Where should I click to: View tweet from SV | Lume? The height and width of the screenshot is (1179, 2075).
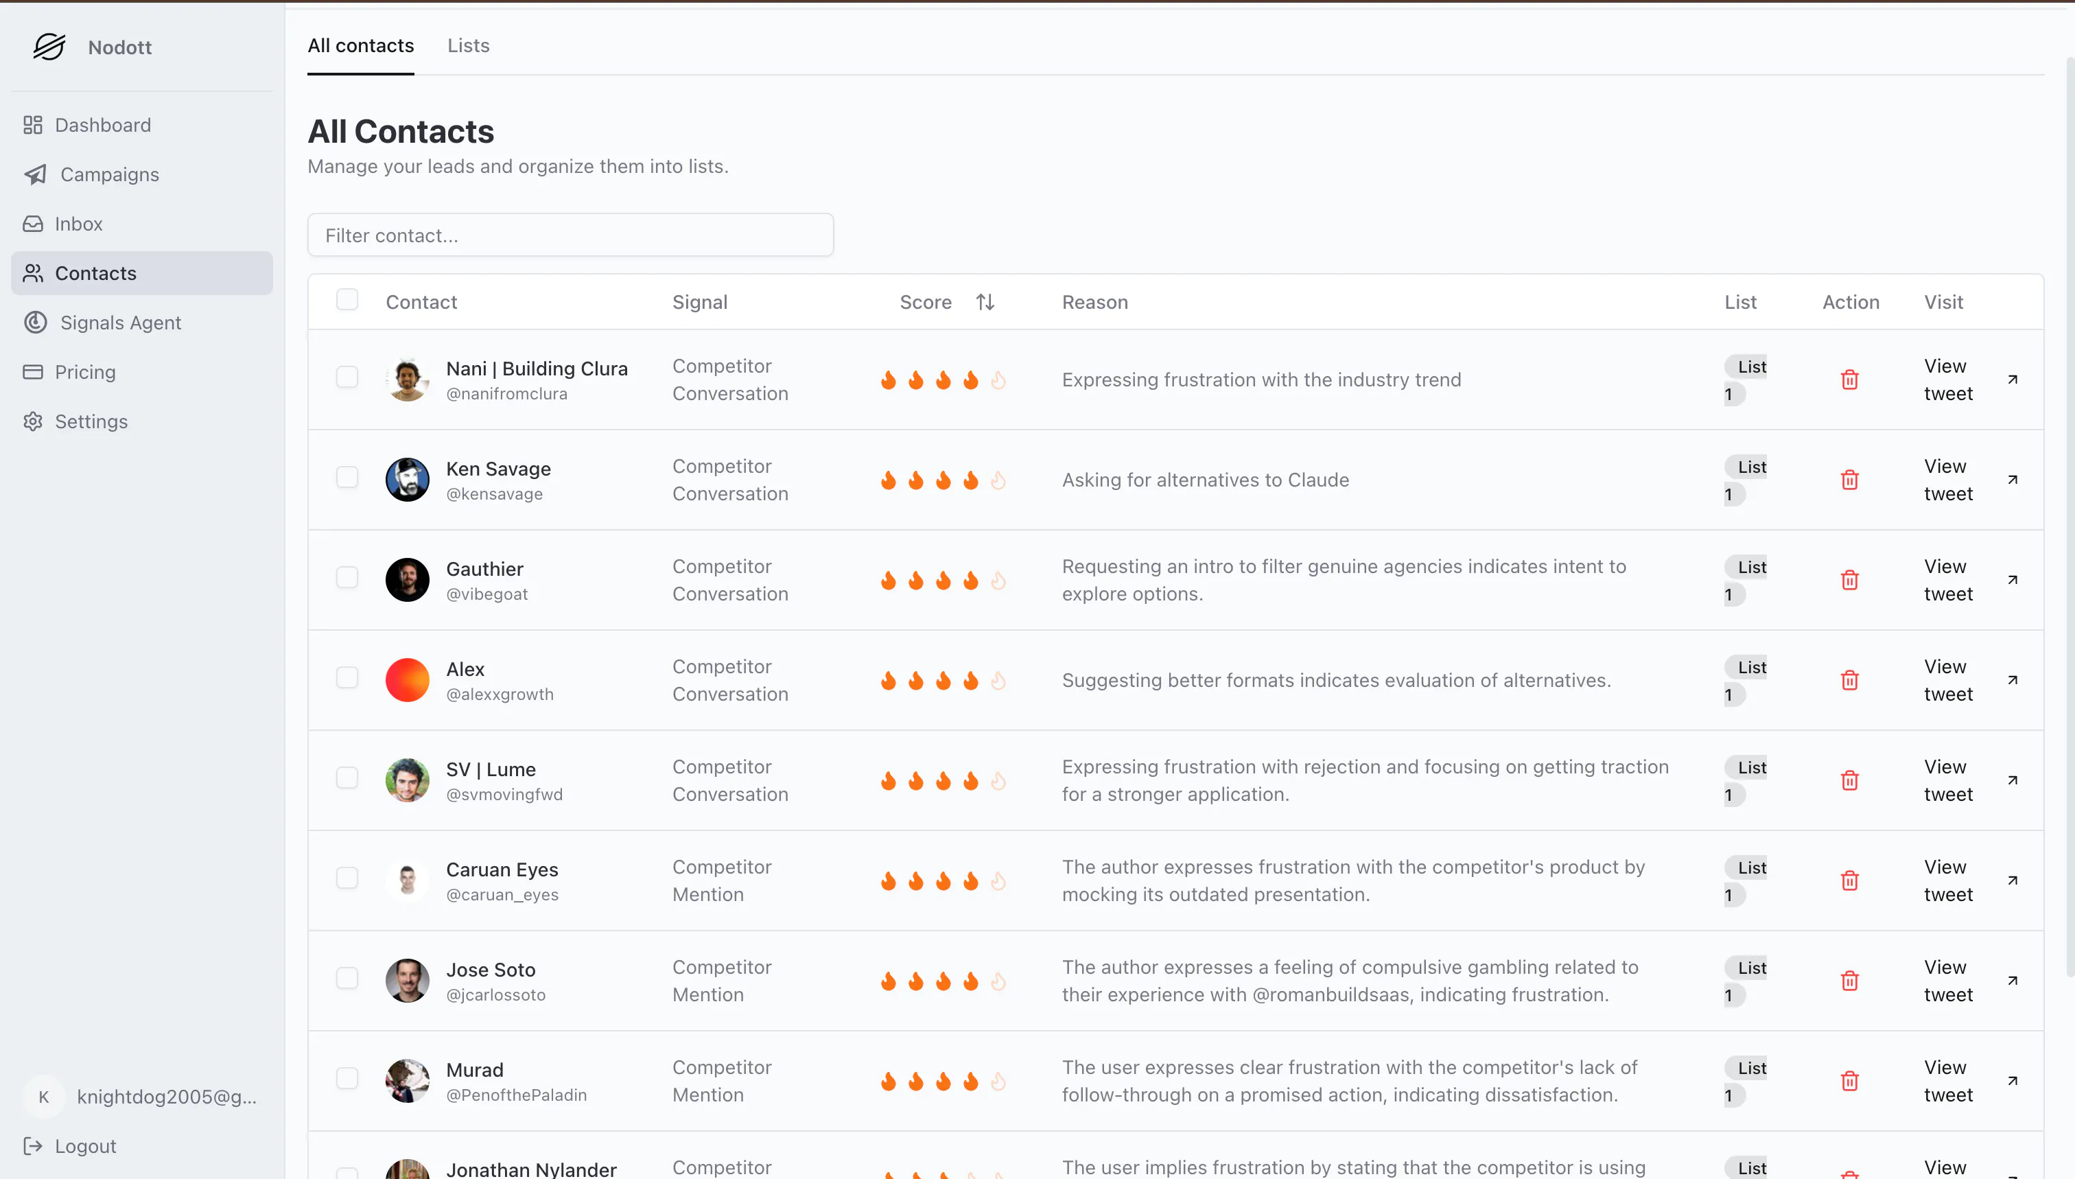coord(1948,780)
